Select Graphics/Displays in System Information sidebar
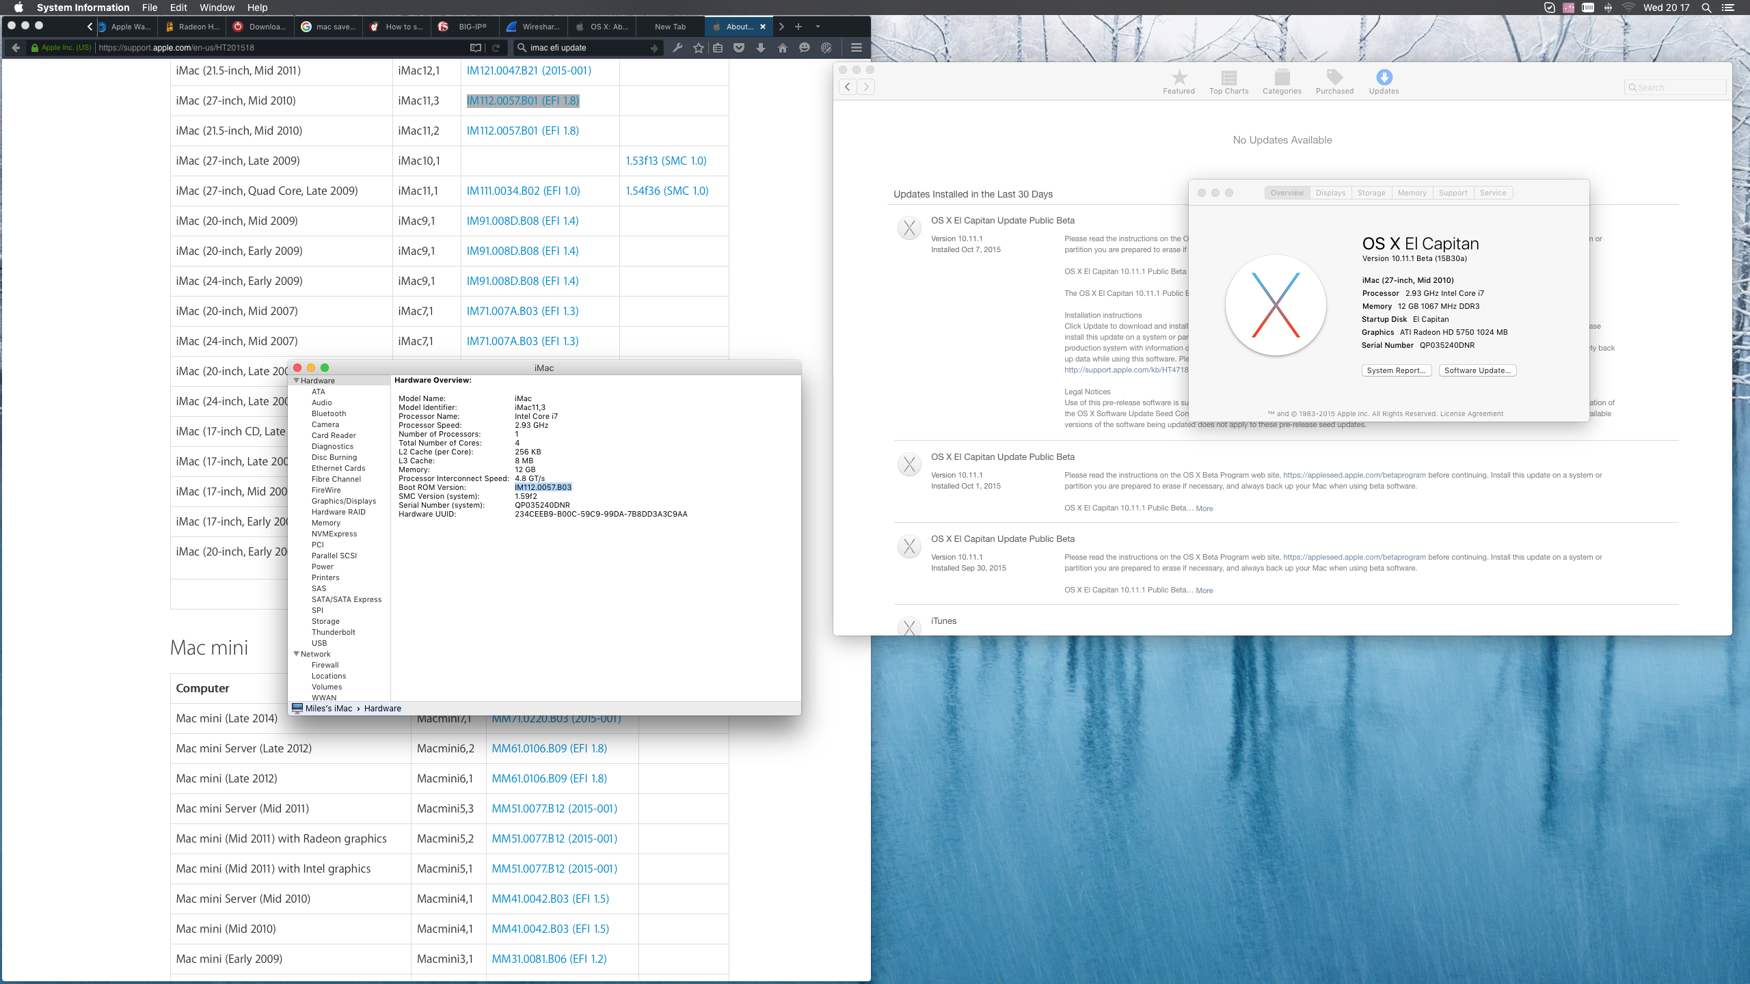This screenshot has height=984, width=1750. (344, 501)
